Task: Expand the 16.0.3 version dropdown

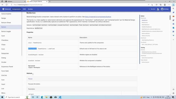Action: [152, 9]
